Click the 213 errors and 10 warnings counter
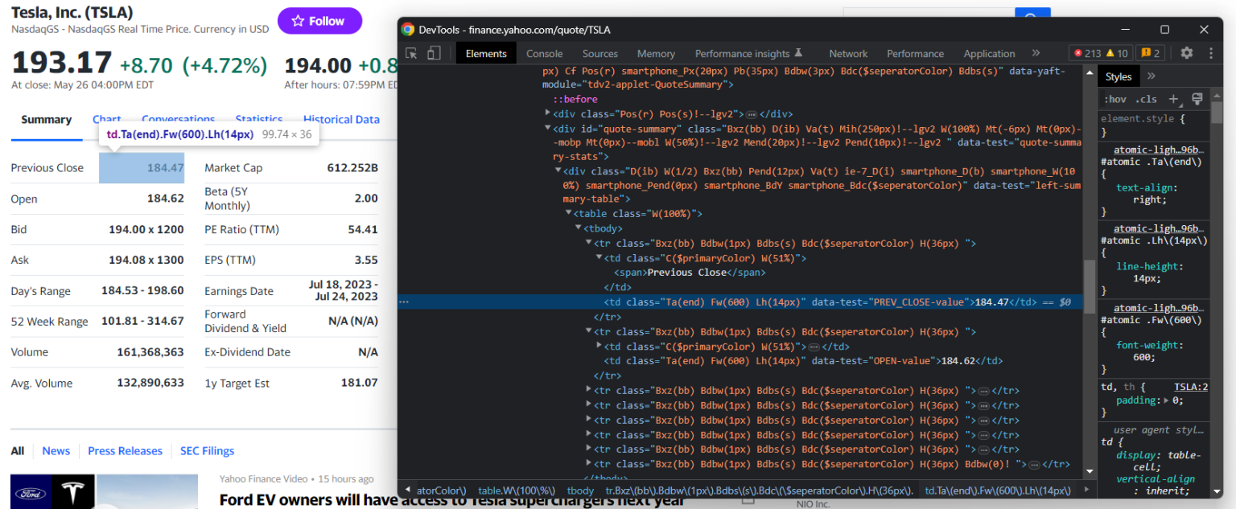The height and width of the screenshot is (509, 1236). (x=1099, y=53)
